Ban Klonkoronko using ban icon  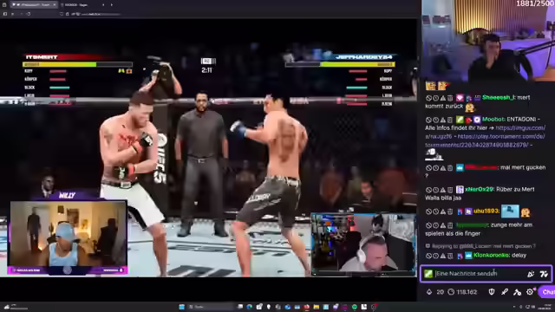pyautogui.click(x=428, y=256)
